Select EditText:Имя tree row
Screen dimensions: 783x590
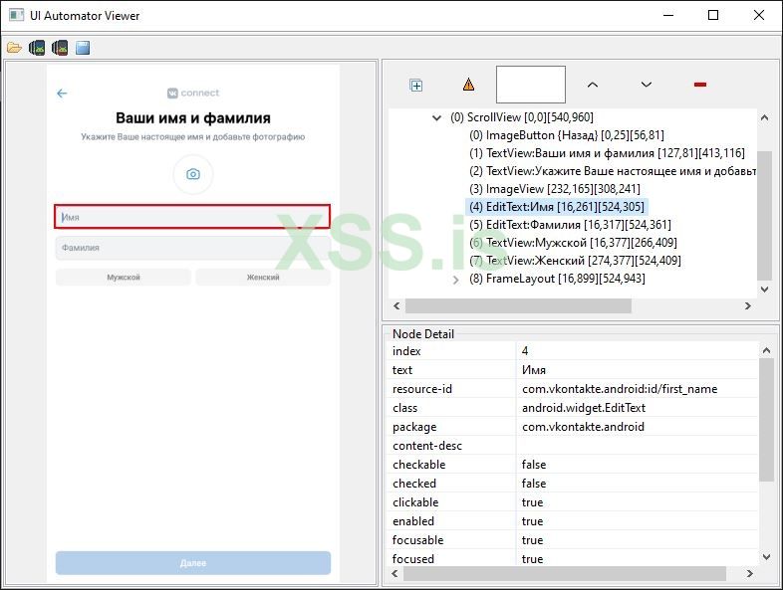(557, 207)
